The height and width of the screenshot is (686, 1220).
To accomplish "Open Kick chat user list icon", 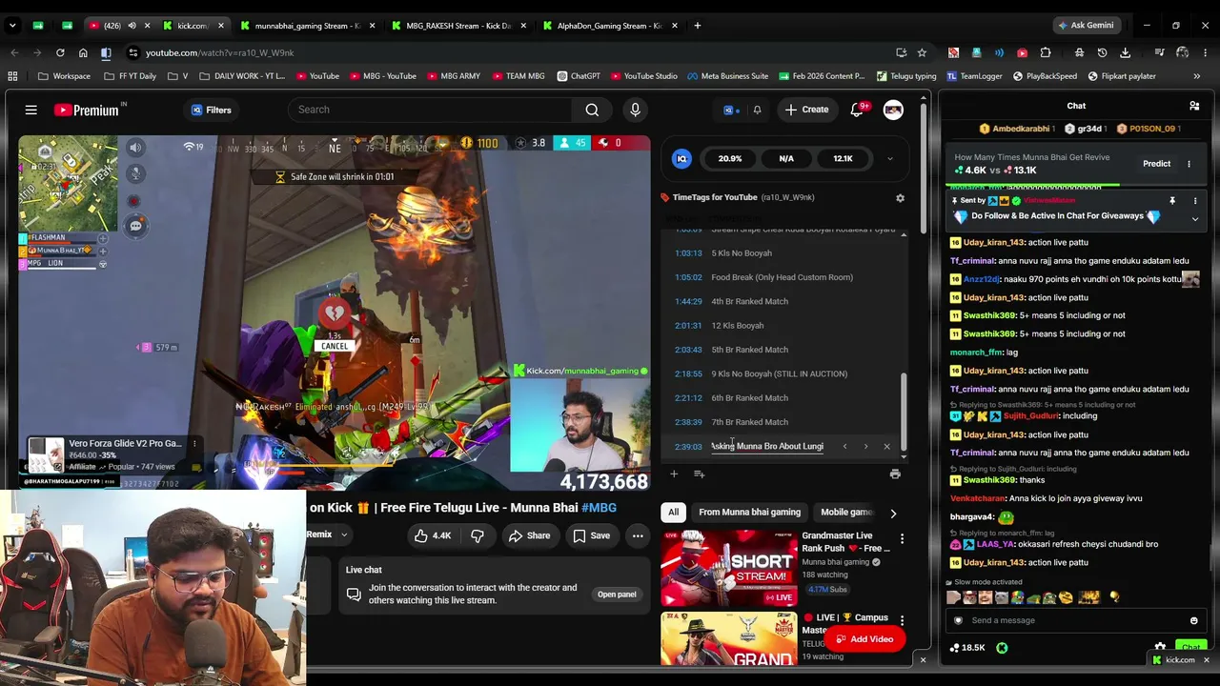I will coord(1193,106).
